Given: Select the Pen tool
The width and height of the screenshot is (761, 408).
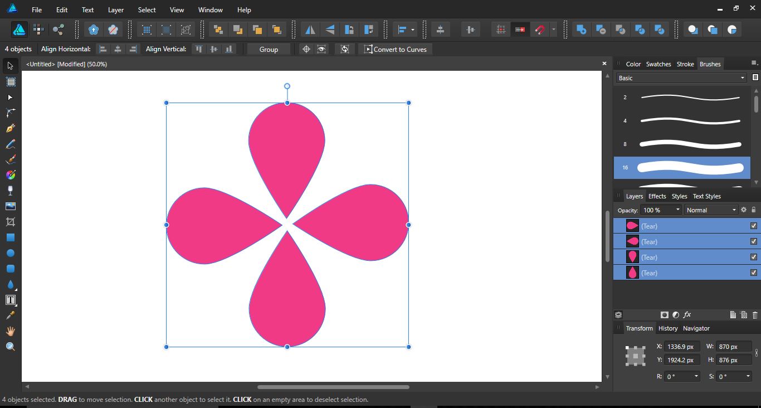Looking at the screenshot, I should 10,129.
